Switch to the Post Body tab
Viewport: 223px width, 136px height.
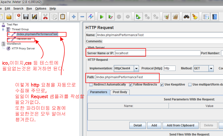coord(120,92)
